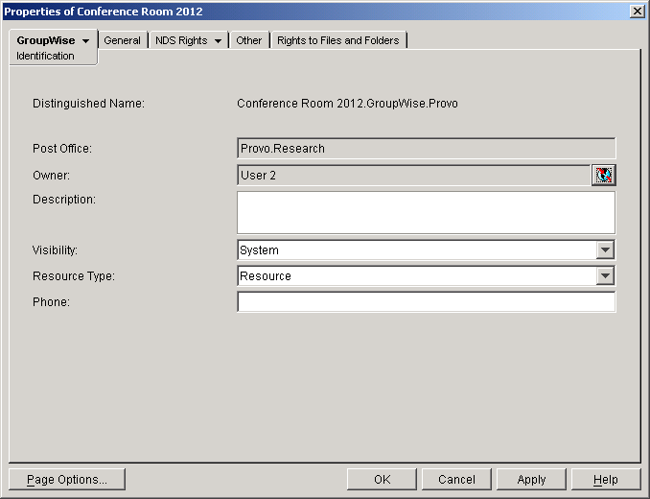This screenshot has width=650, height=499.
Task: Select the Visibility combo box showing System
Action: tap(427, 250)
